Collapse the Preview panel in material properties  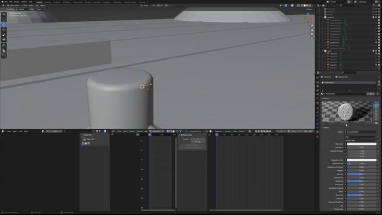click(x=325, y=99)
